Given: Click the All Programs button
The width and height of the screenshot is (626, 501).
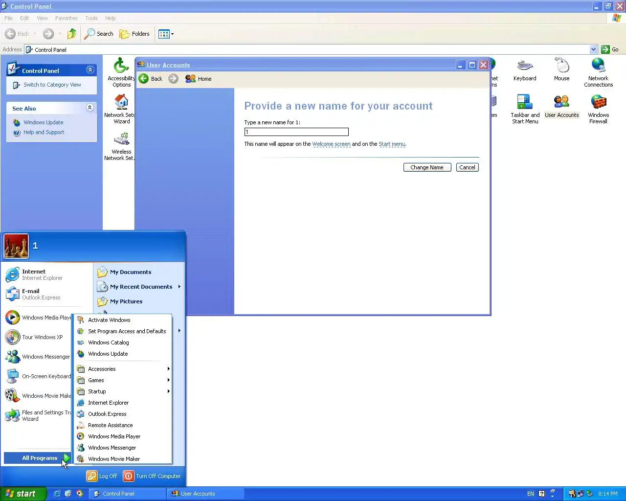Looking at the screenshot, I should click(38, 458).
